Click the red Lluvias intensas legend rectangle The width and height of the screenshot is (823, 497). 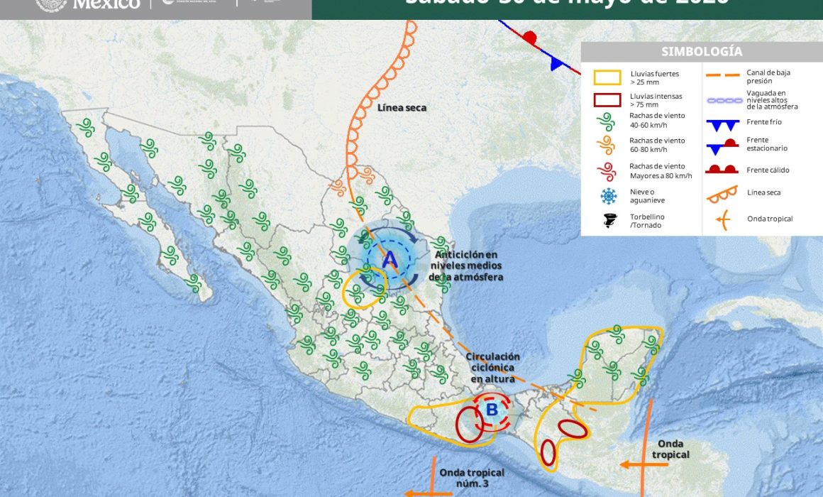click(607, 100)
